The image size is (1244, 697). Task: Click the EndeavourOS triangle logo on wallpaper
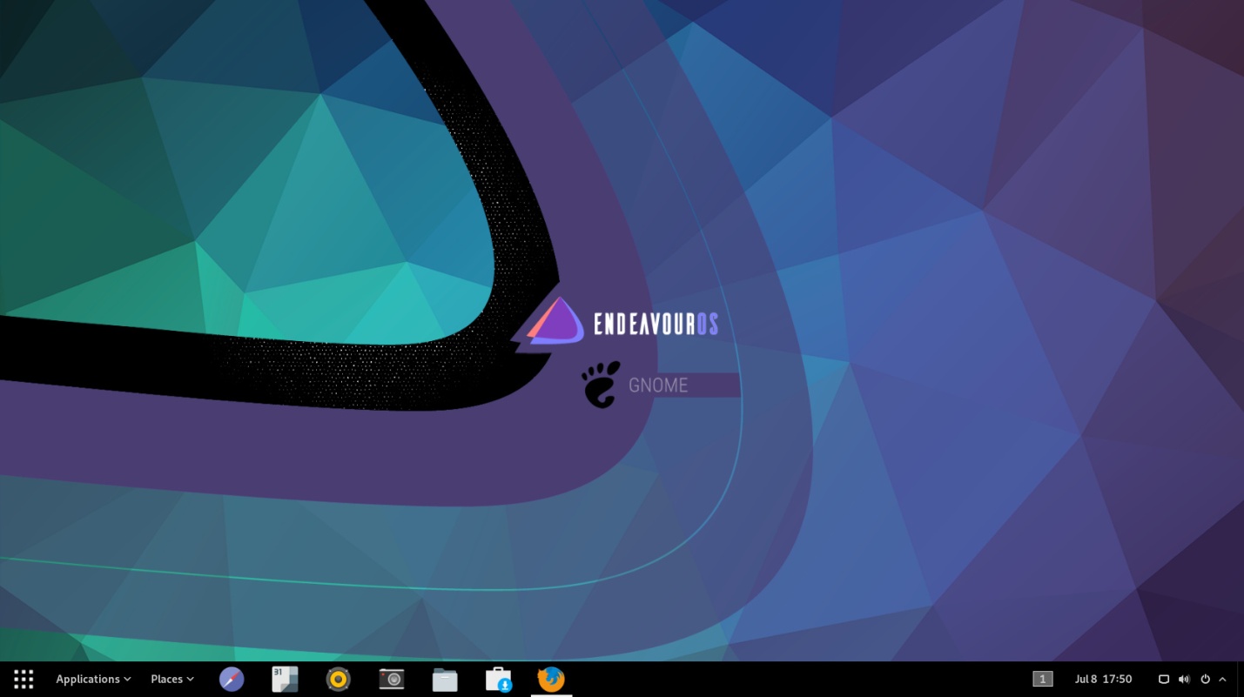tap(555, 322)
